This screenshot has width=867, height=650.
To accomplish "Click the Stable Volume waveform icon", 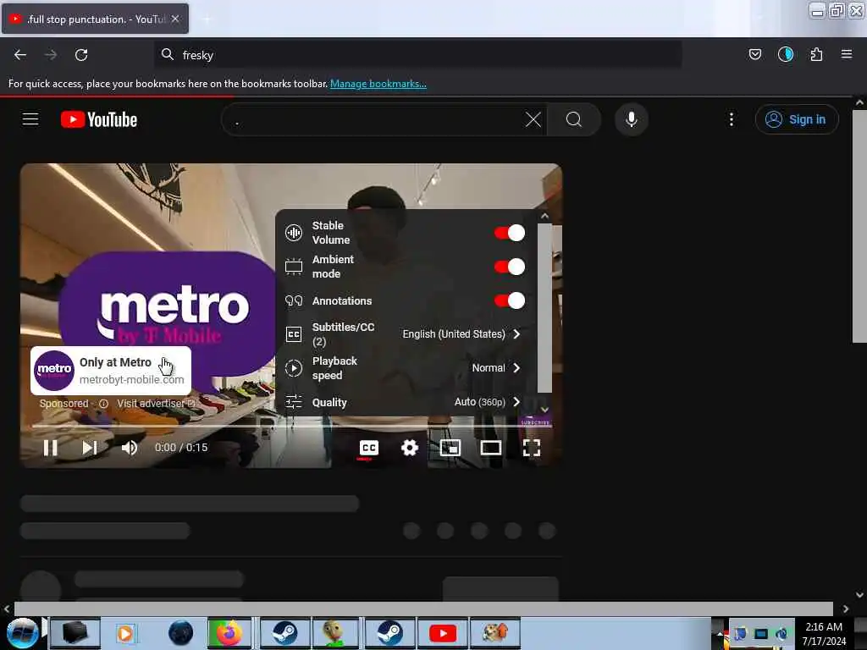I will coord(294,233).
